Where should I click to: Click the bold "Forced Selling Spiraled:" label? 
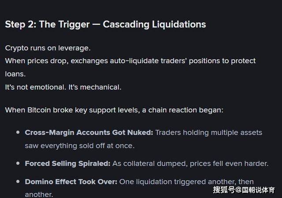pyautogui.click(x=67, y=163)
